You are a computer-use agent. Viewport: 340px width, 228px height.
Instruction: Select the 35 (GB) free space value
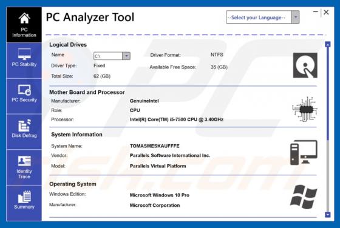tap(219, 67)
